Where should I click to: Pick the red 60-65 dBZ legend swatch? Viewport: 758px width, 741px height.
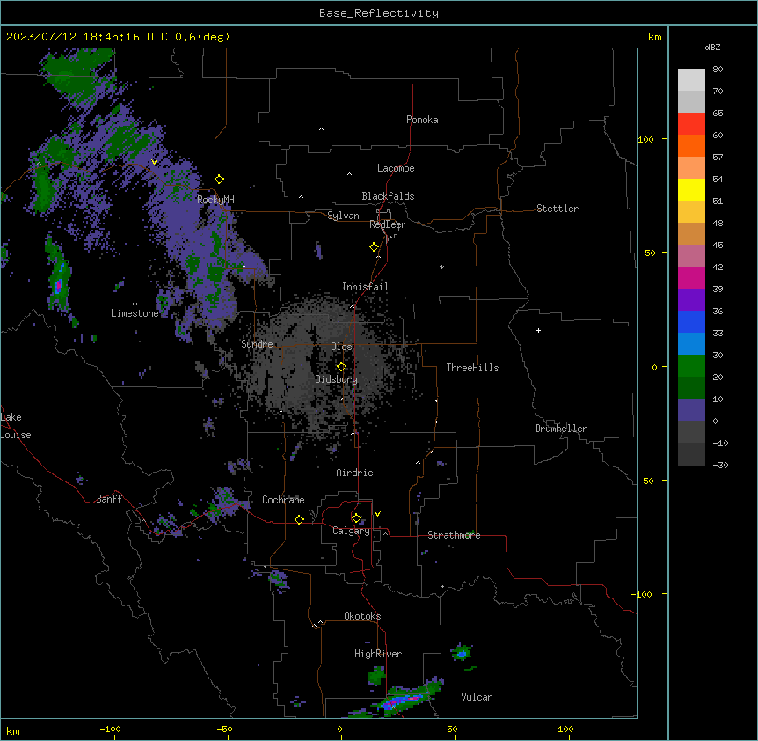[691, 123]
